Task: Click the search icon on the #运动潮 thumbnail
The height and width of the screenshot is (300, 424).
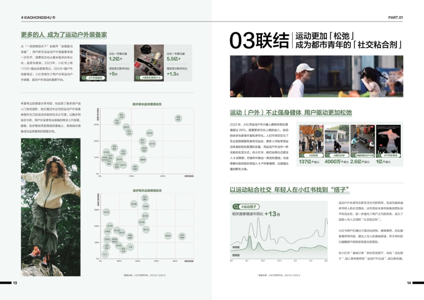Action: tap(302, 155)
